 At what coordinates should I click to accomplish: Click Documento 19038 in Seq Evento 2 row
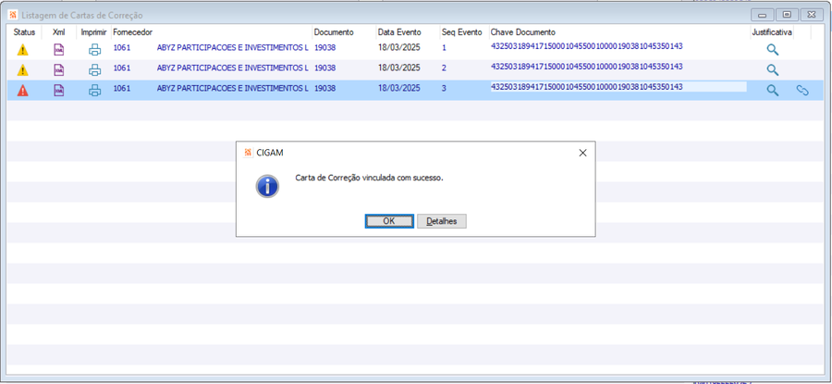pyautogui.click(x=324, y=68)
